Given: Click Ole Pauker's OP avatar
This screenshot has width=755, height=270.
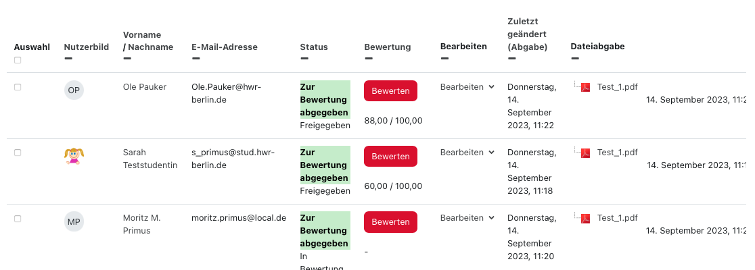Looking at the screenshot, I should pyautogui.click(x=74, y=90).
